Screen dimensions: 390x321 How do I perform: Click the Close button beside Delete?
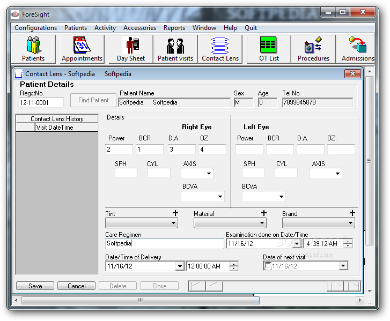tap(159, 286)
